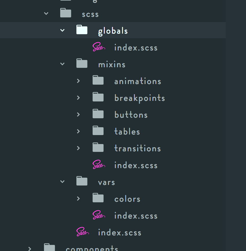Image resolution: width=246 pixels, height=251 pixels.
Task: Expand the colors folder chevron
Action: coord(78,199)
